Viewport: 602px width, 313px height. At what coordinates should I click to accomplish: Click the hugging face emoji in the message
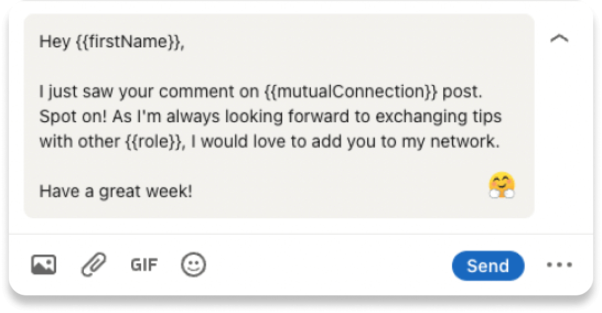pyautogui.click(x=501, y=186)
